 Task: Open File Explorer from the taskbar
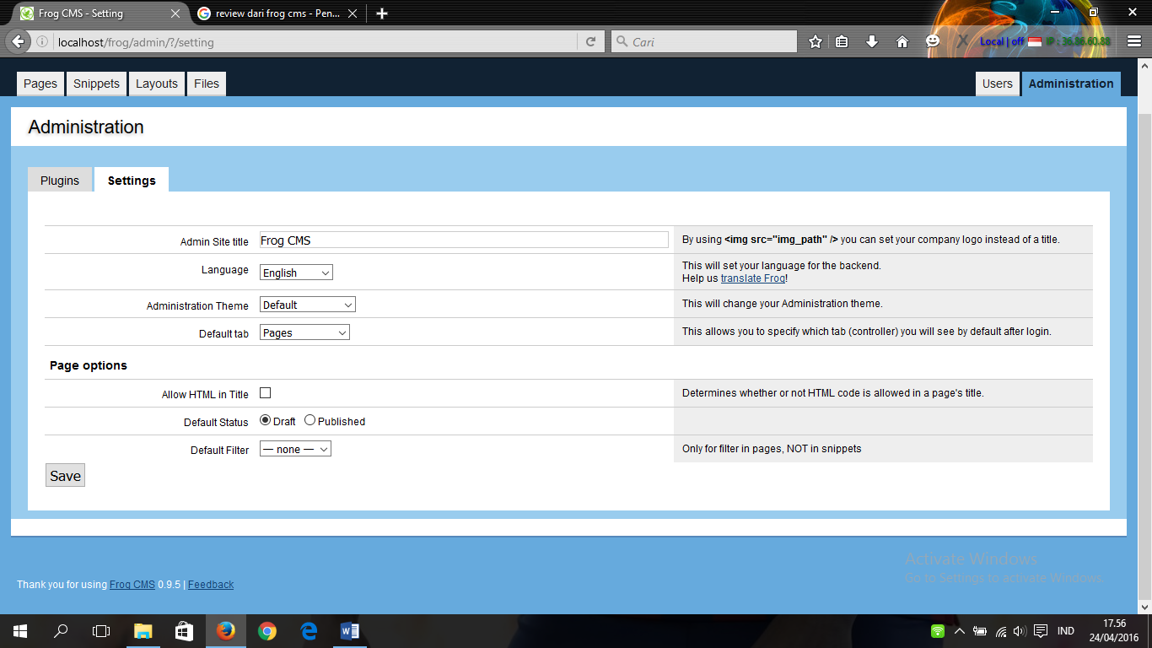point(143,631)
